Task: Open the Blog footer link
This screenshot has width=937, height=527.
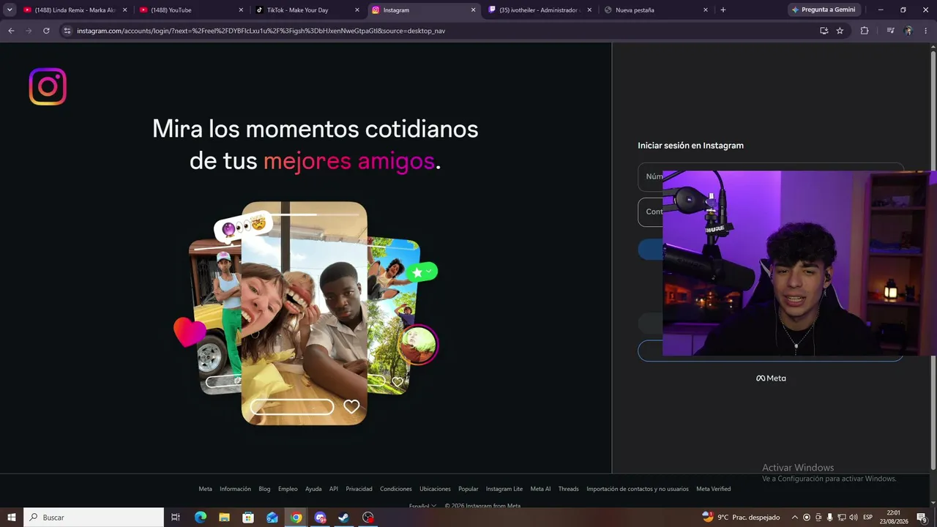Action: [x=264, y=489]
